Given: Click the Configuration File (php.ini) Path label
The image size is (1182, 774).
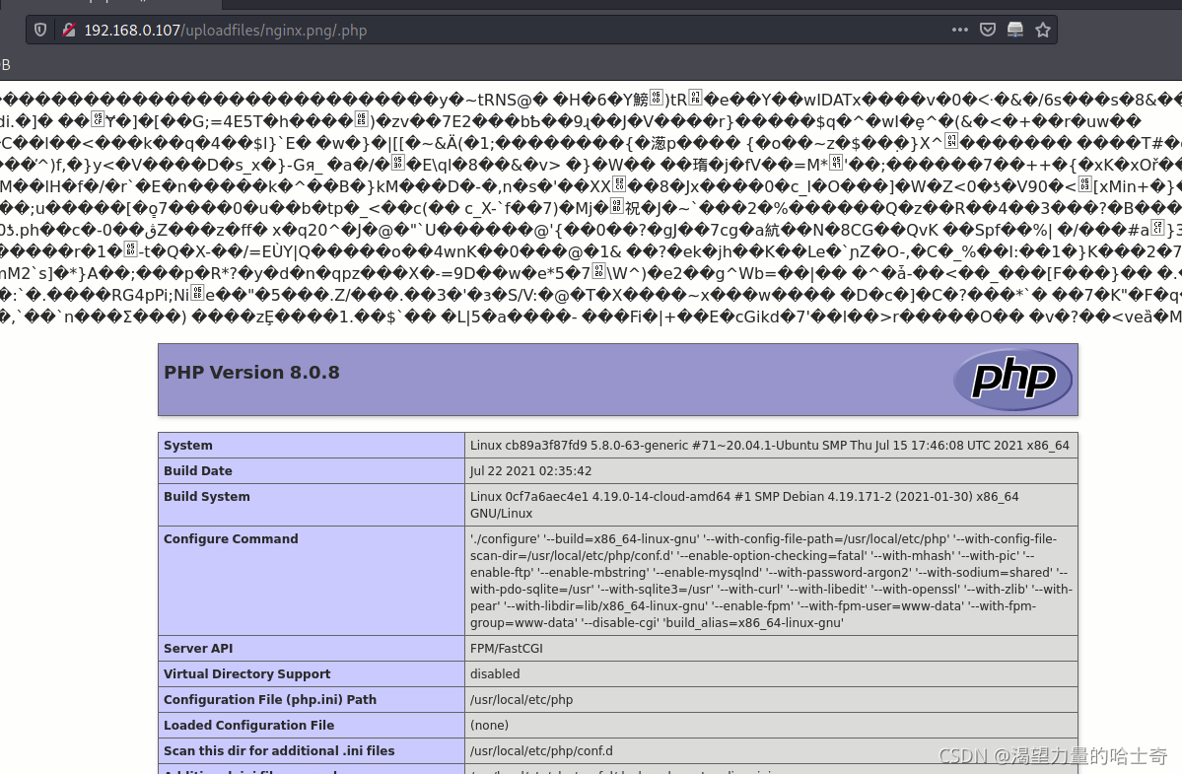Looking at the screenshot, I should coord(270,699).
